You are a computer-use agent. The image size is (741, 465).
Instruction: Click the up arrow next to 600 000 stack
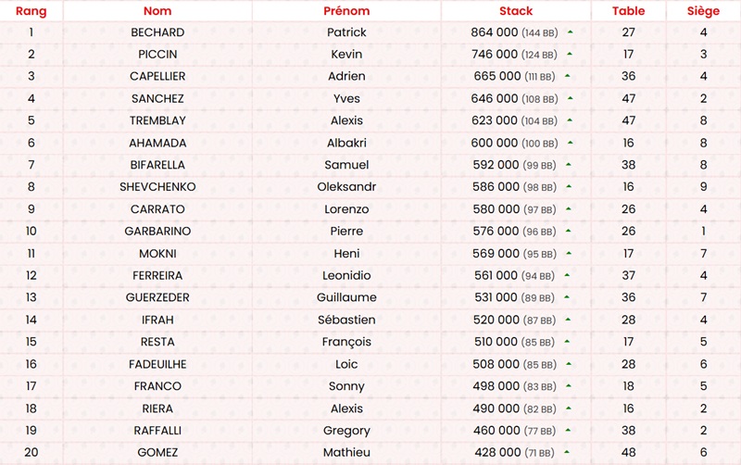[x=571, y=144]
